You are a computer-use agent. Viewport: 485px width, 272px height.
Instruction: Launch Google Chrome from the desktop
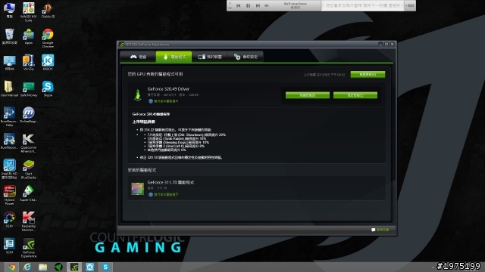pos(48,39)
